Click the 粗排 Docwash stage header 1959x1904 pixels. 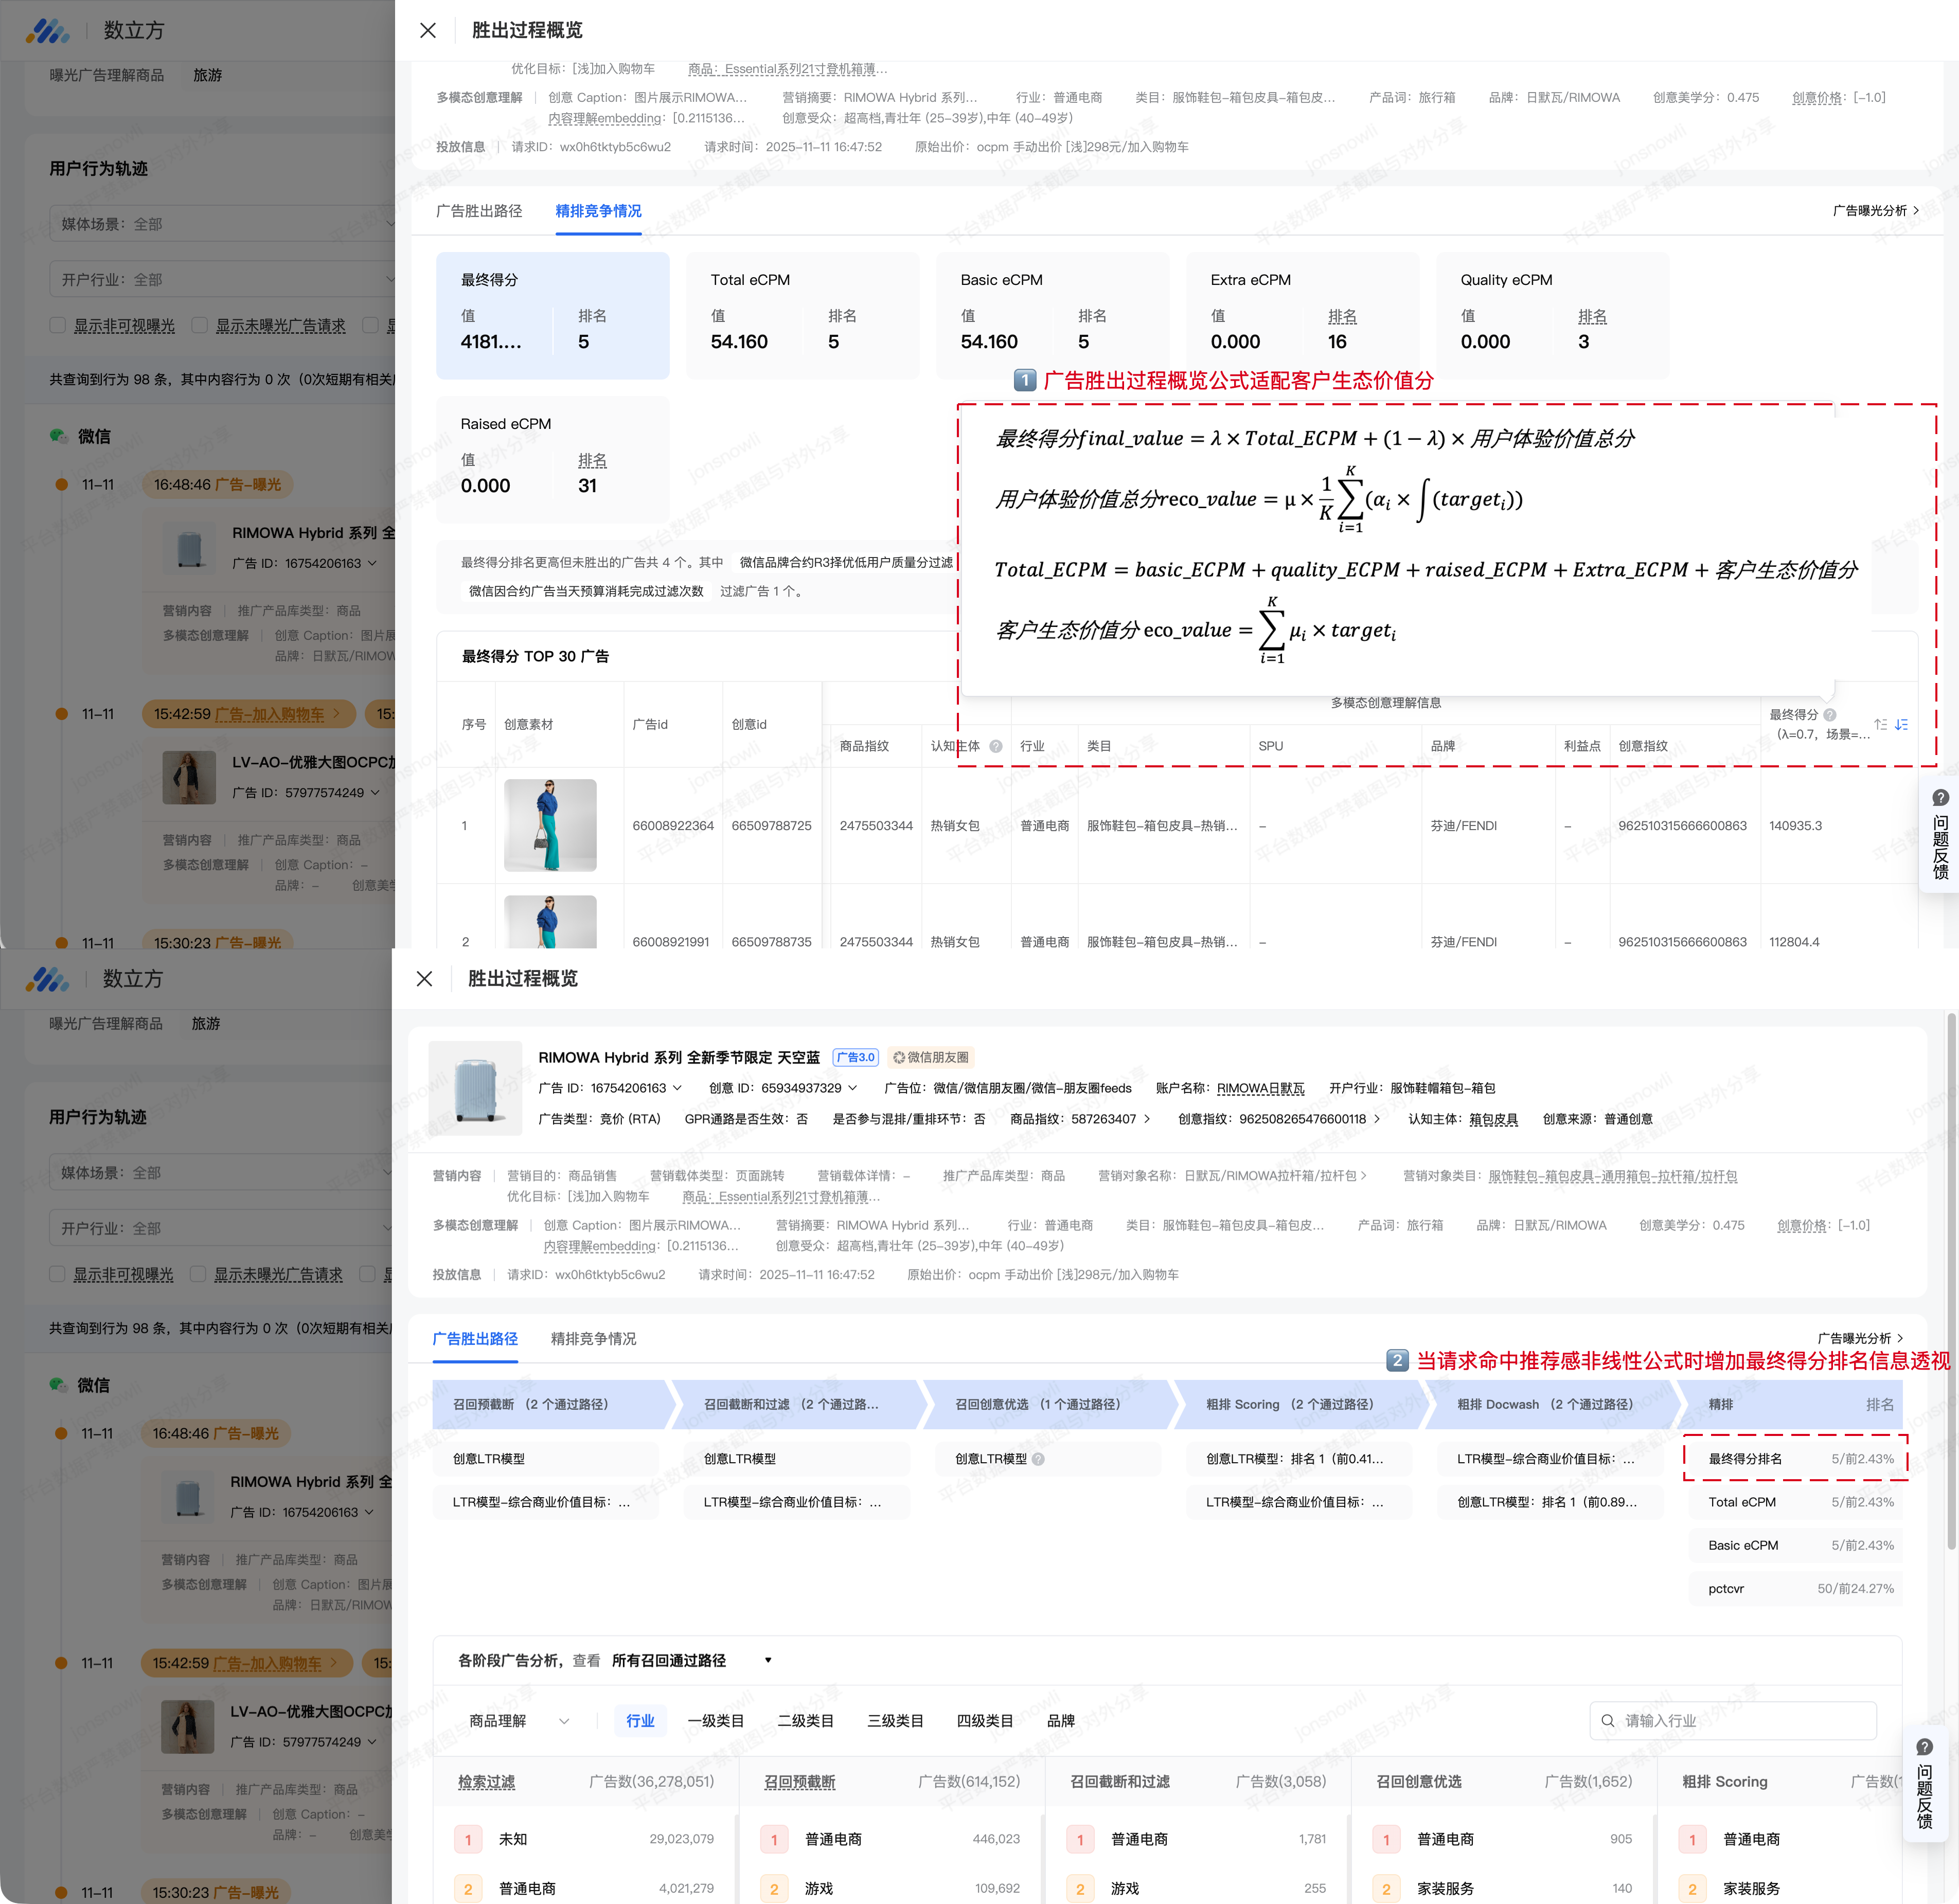(x=1545, y=1404)
